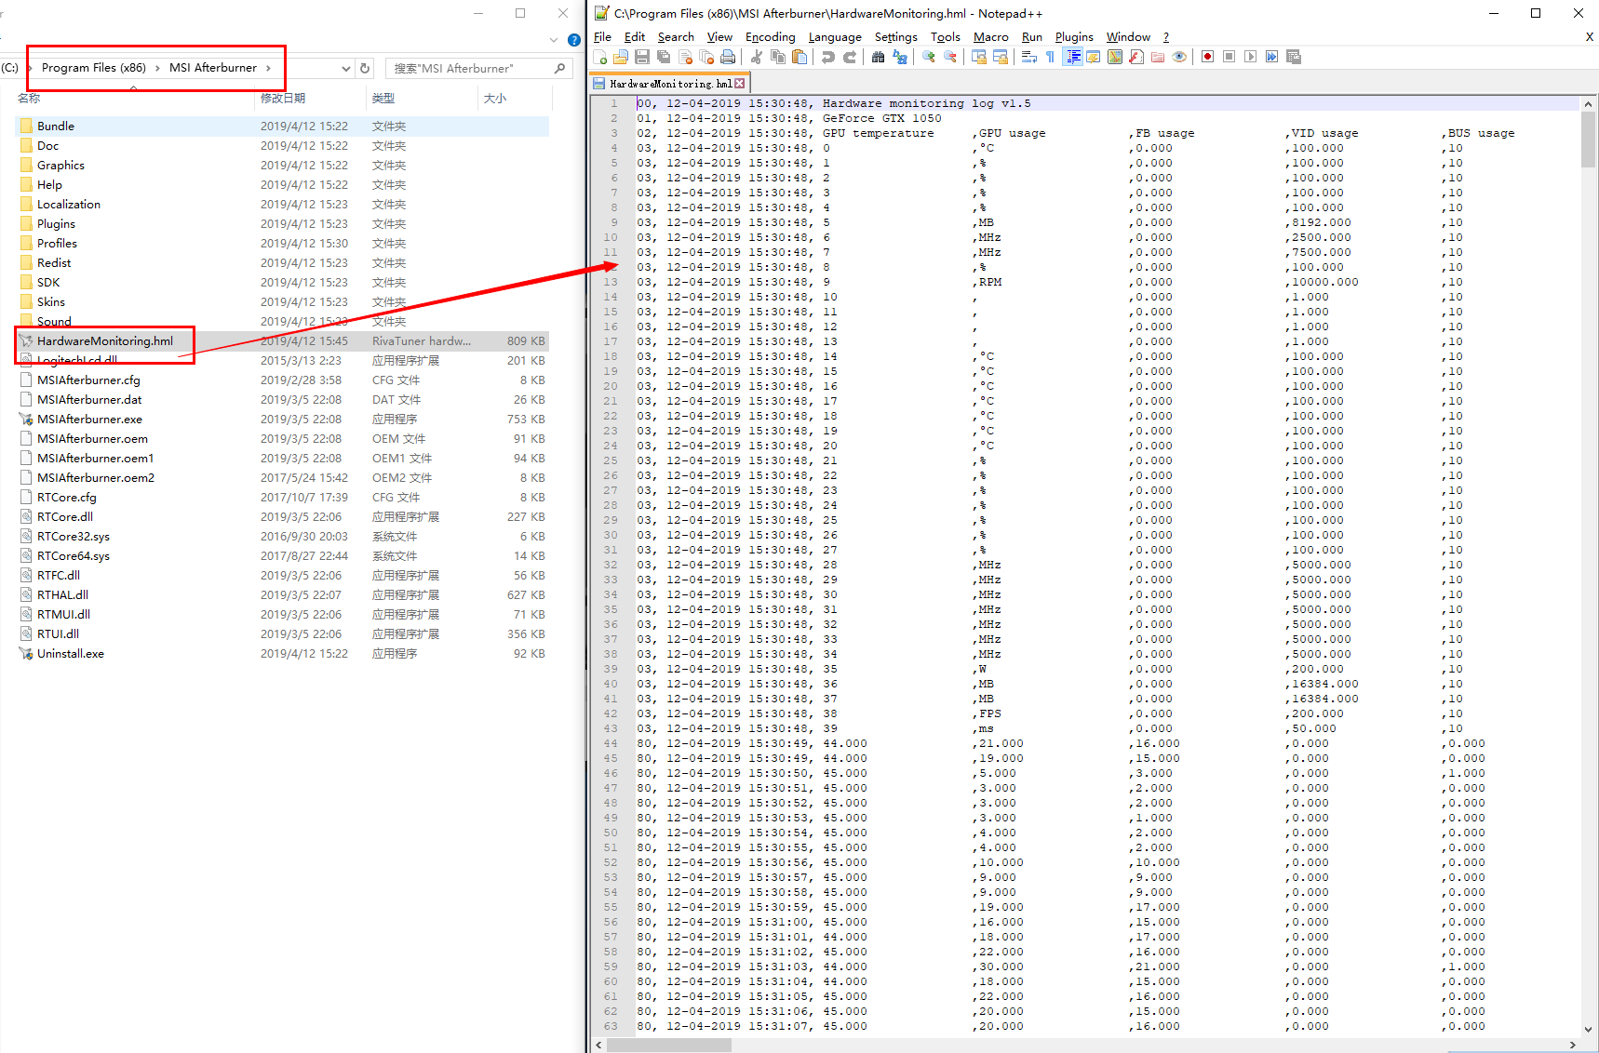Click the Notepad++ vertical scrollbar down arrow
The image size is (1599, 1053).
(x=1588, y=1030)
